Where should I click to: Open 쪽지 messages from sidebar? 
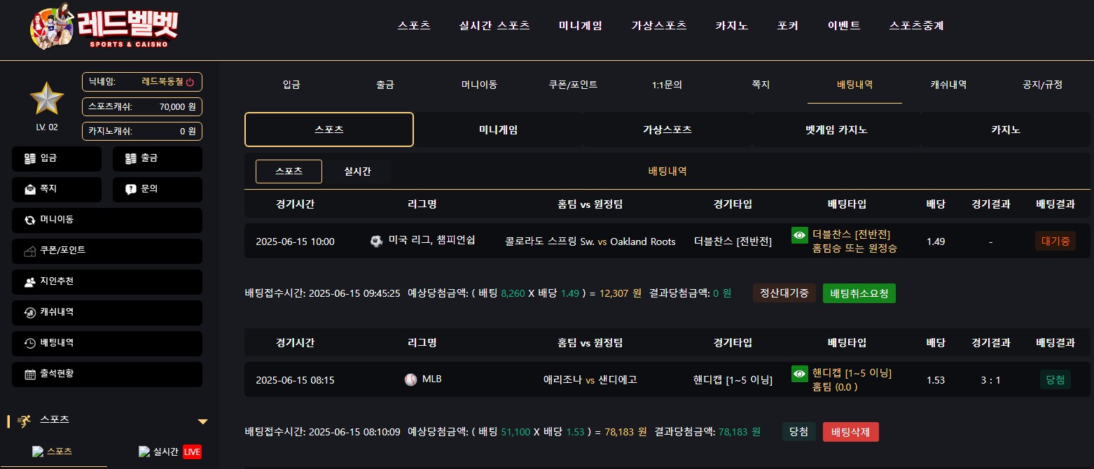(x=57, y=189)
